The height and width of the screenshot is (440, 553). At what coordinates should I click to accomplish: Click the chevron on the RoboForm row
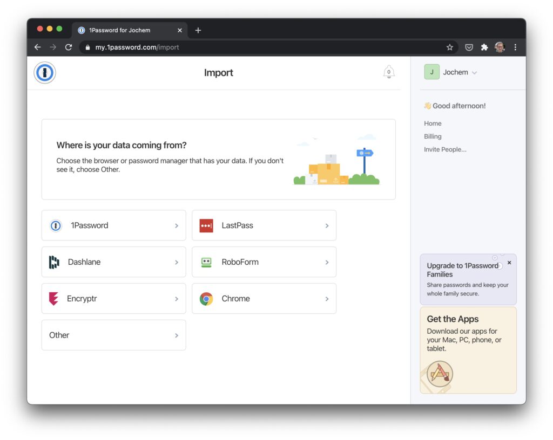(327, 262)
